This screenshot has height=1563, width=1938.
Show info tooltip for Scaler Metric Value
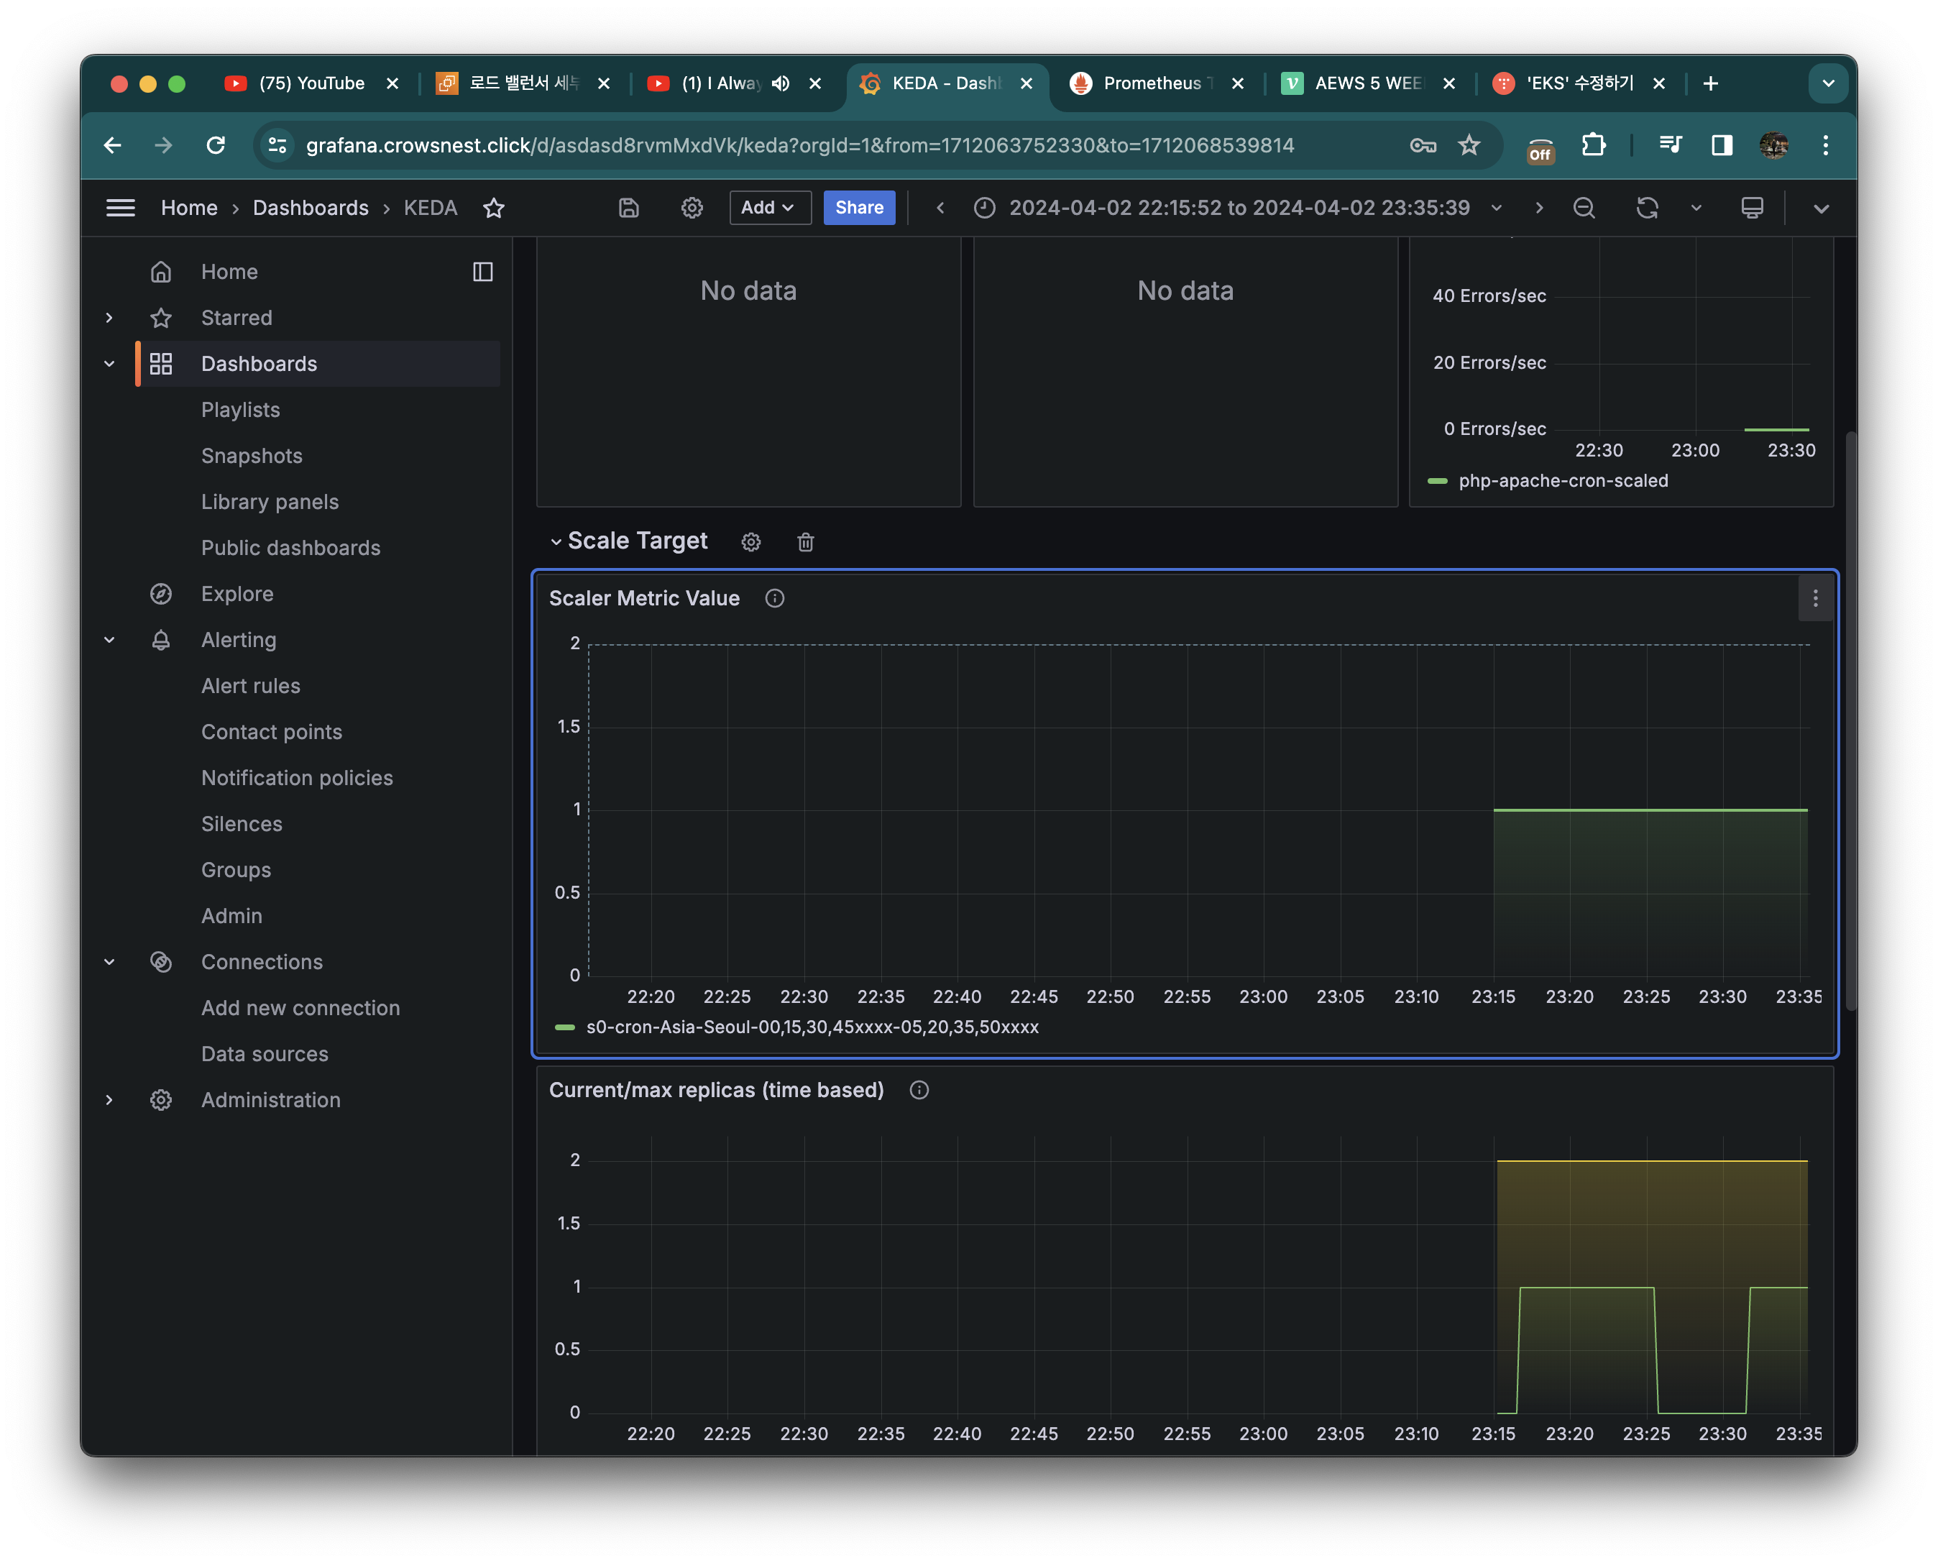coord(774,599)
